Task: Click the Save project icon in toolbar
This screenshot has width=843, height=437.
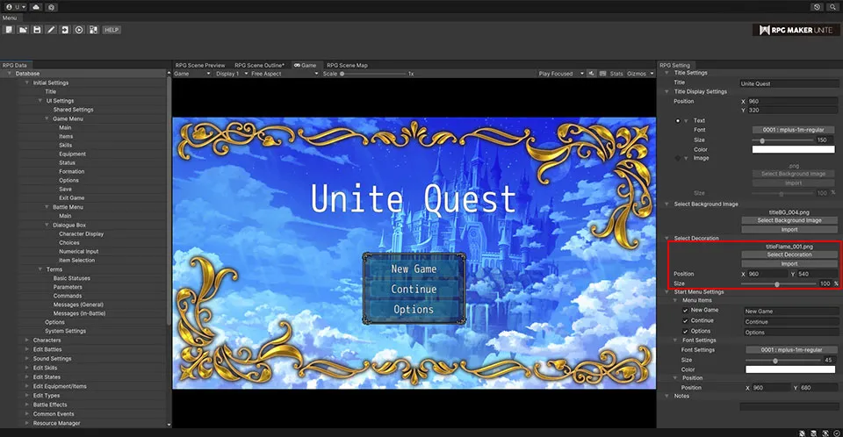Action: click(37, 30)
